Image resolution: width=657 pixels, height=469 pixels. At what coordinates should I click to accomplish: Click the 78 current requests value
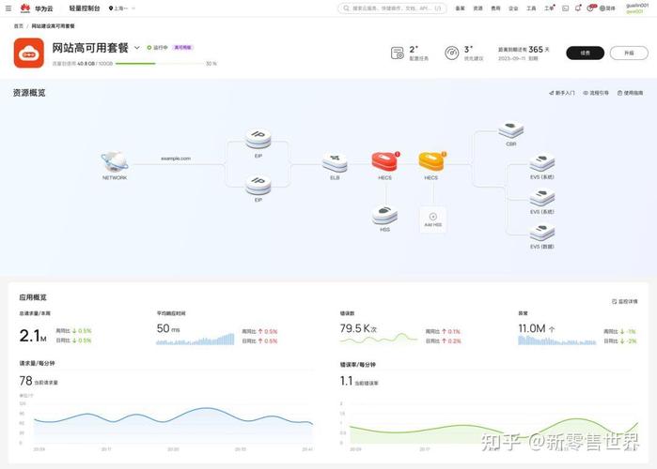pyautogui.click(x=26, y=381)
